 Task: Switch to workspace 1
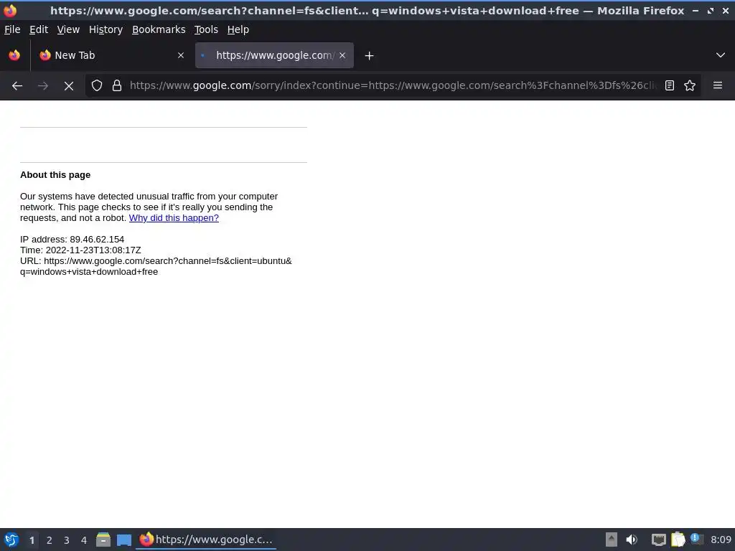(x=32, y=540)
